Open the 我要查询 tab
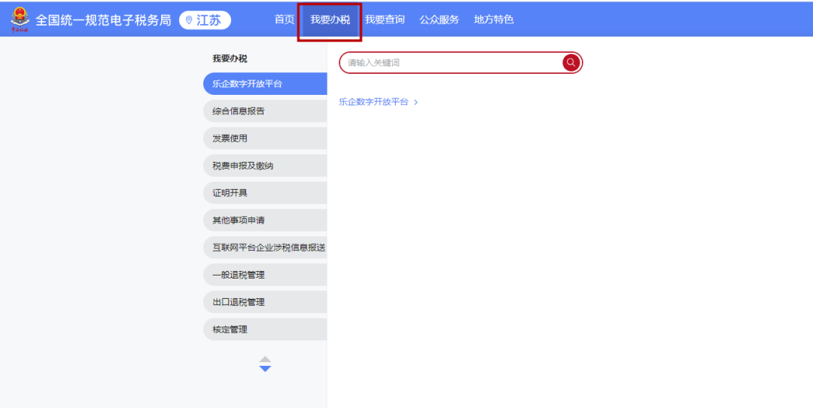 click(384, 20)
